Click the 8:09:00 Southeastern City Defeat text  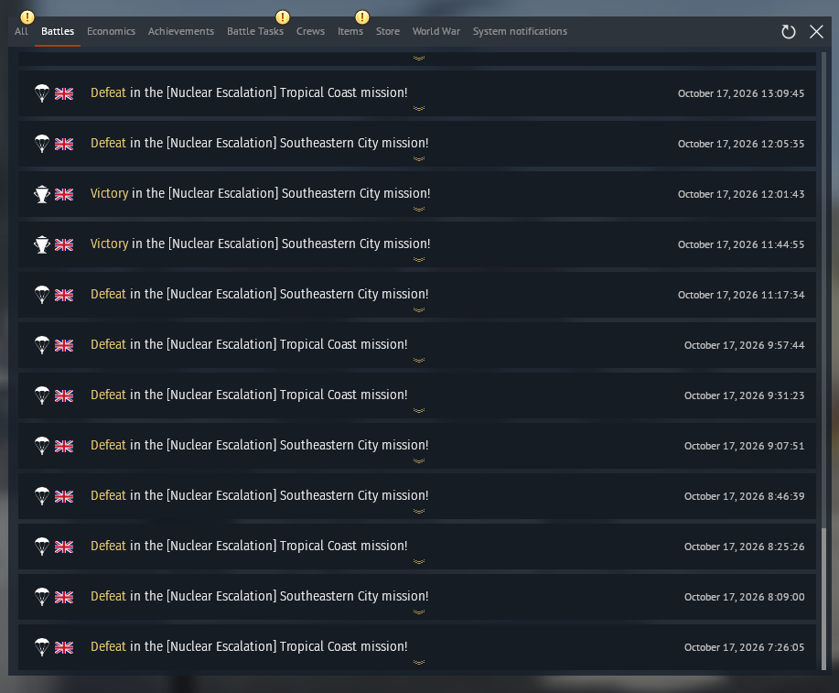[x=260, y=596]
